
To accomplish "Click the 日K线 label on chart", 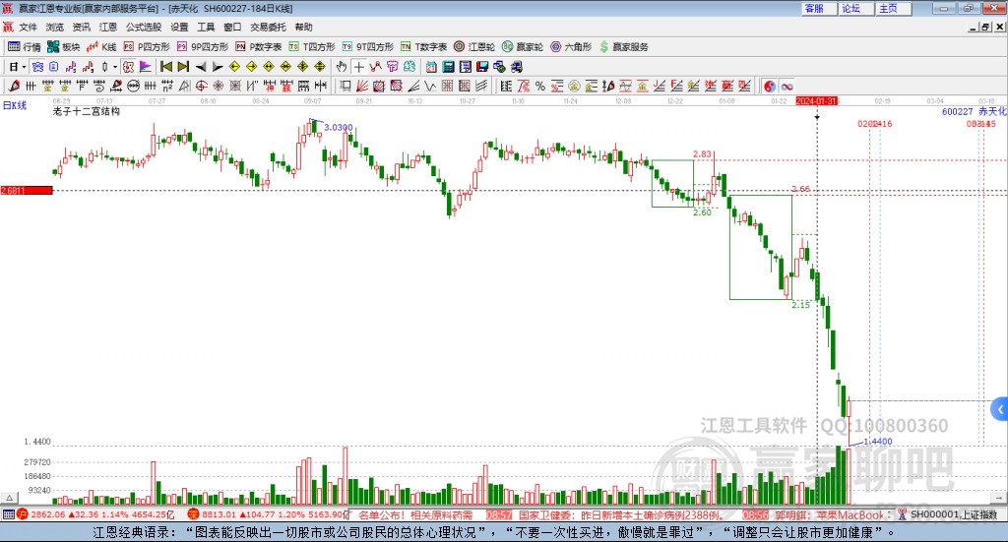I will 15,105.
